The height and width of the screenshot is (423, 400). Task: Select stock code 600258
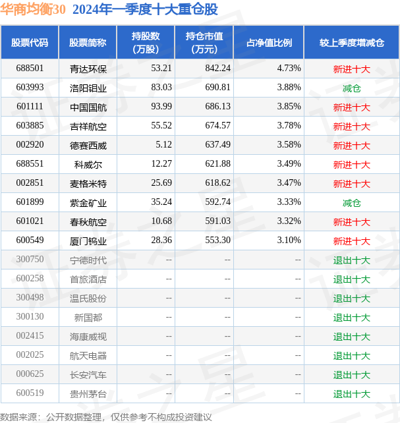point(30,279)
